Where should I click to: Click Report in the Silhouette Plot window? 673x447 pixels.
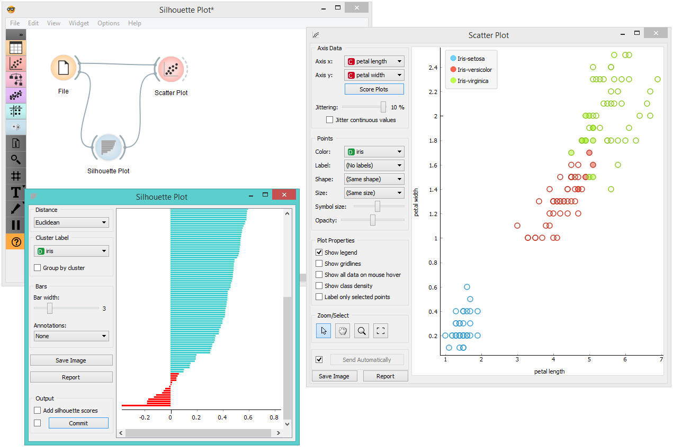point(71,377)
